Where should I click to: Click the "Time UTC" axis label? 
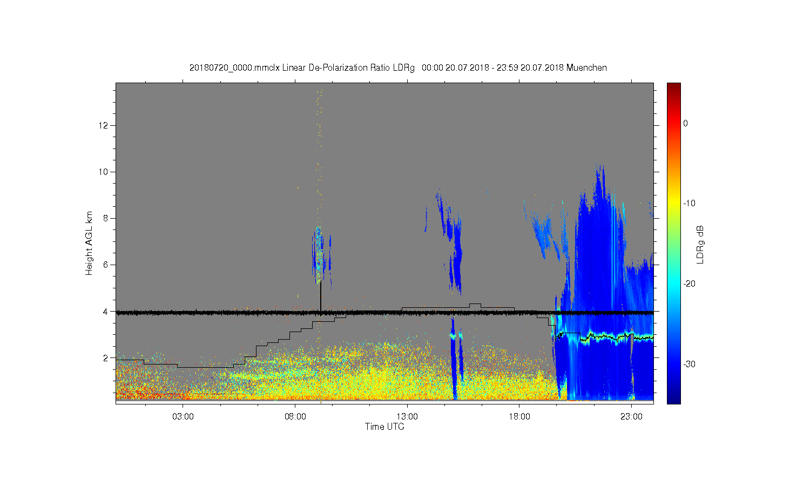384,427
